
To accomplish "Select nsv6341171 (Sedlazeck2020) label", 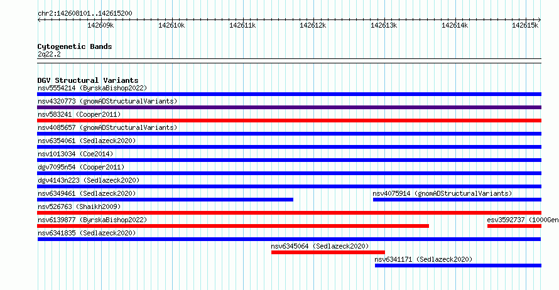I will pos(423,259).
